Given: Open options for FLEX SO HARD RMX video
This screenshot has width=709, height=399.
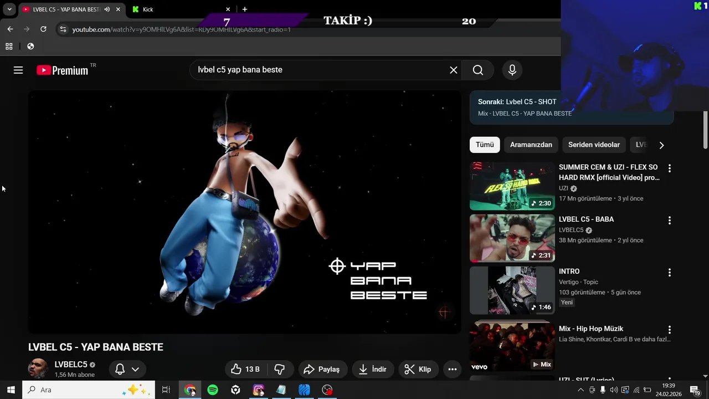Looking at the screenshot, I should coord(669,168).
